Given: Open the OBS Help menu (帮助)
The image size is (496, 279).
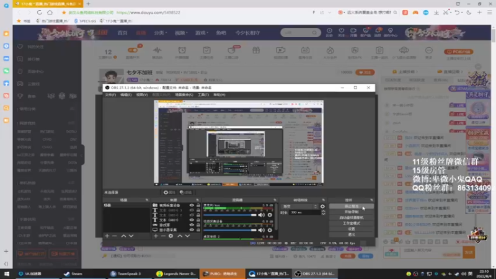Looking at the screenshot, I should click(219, 95).
